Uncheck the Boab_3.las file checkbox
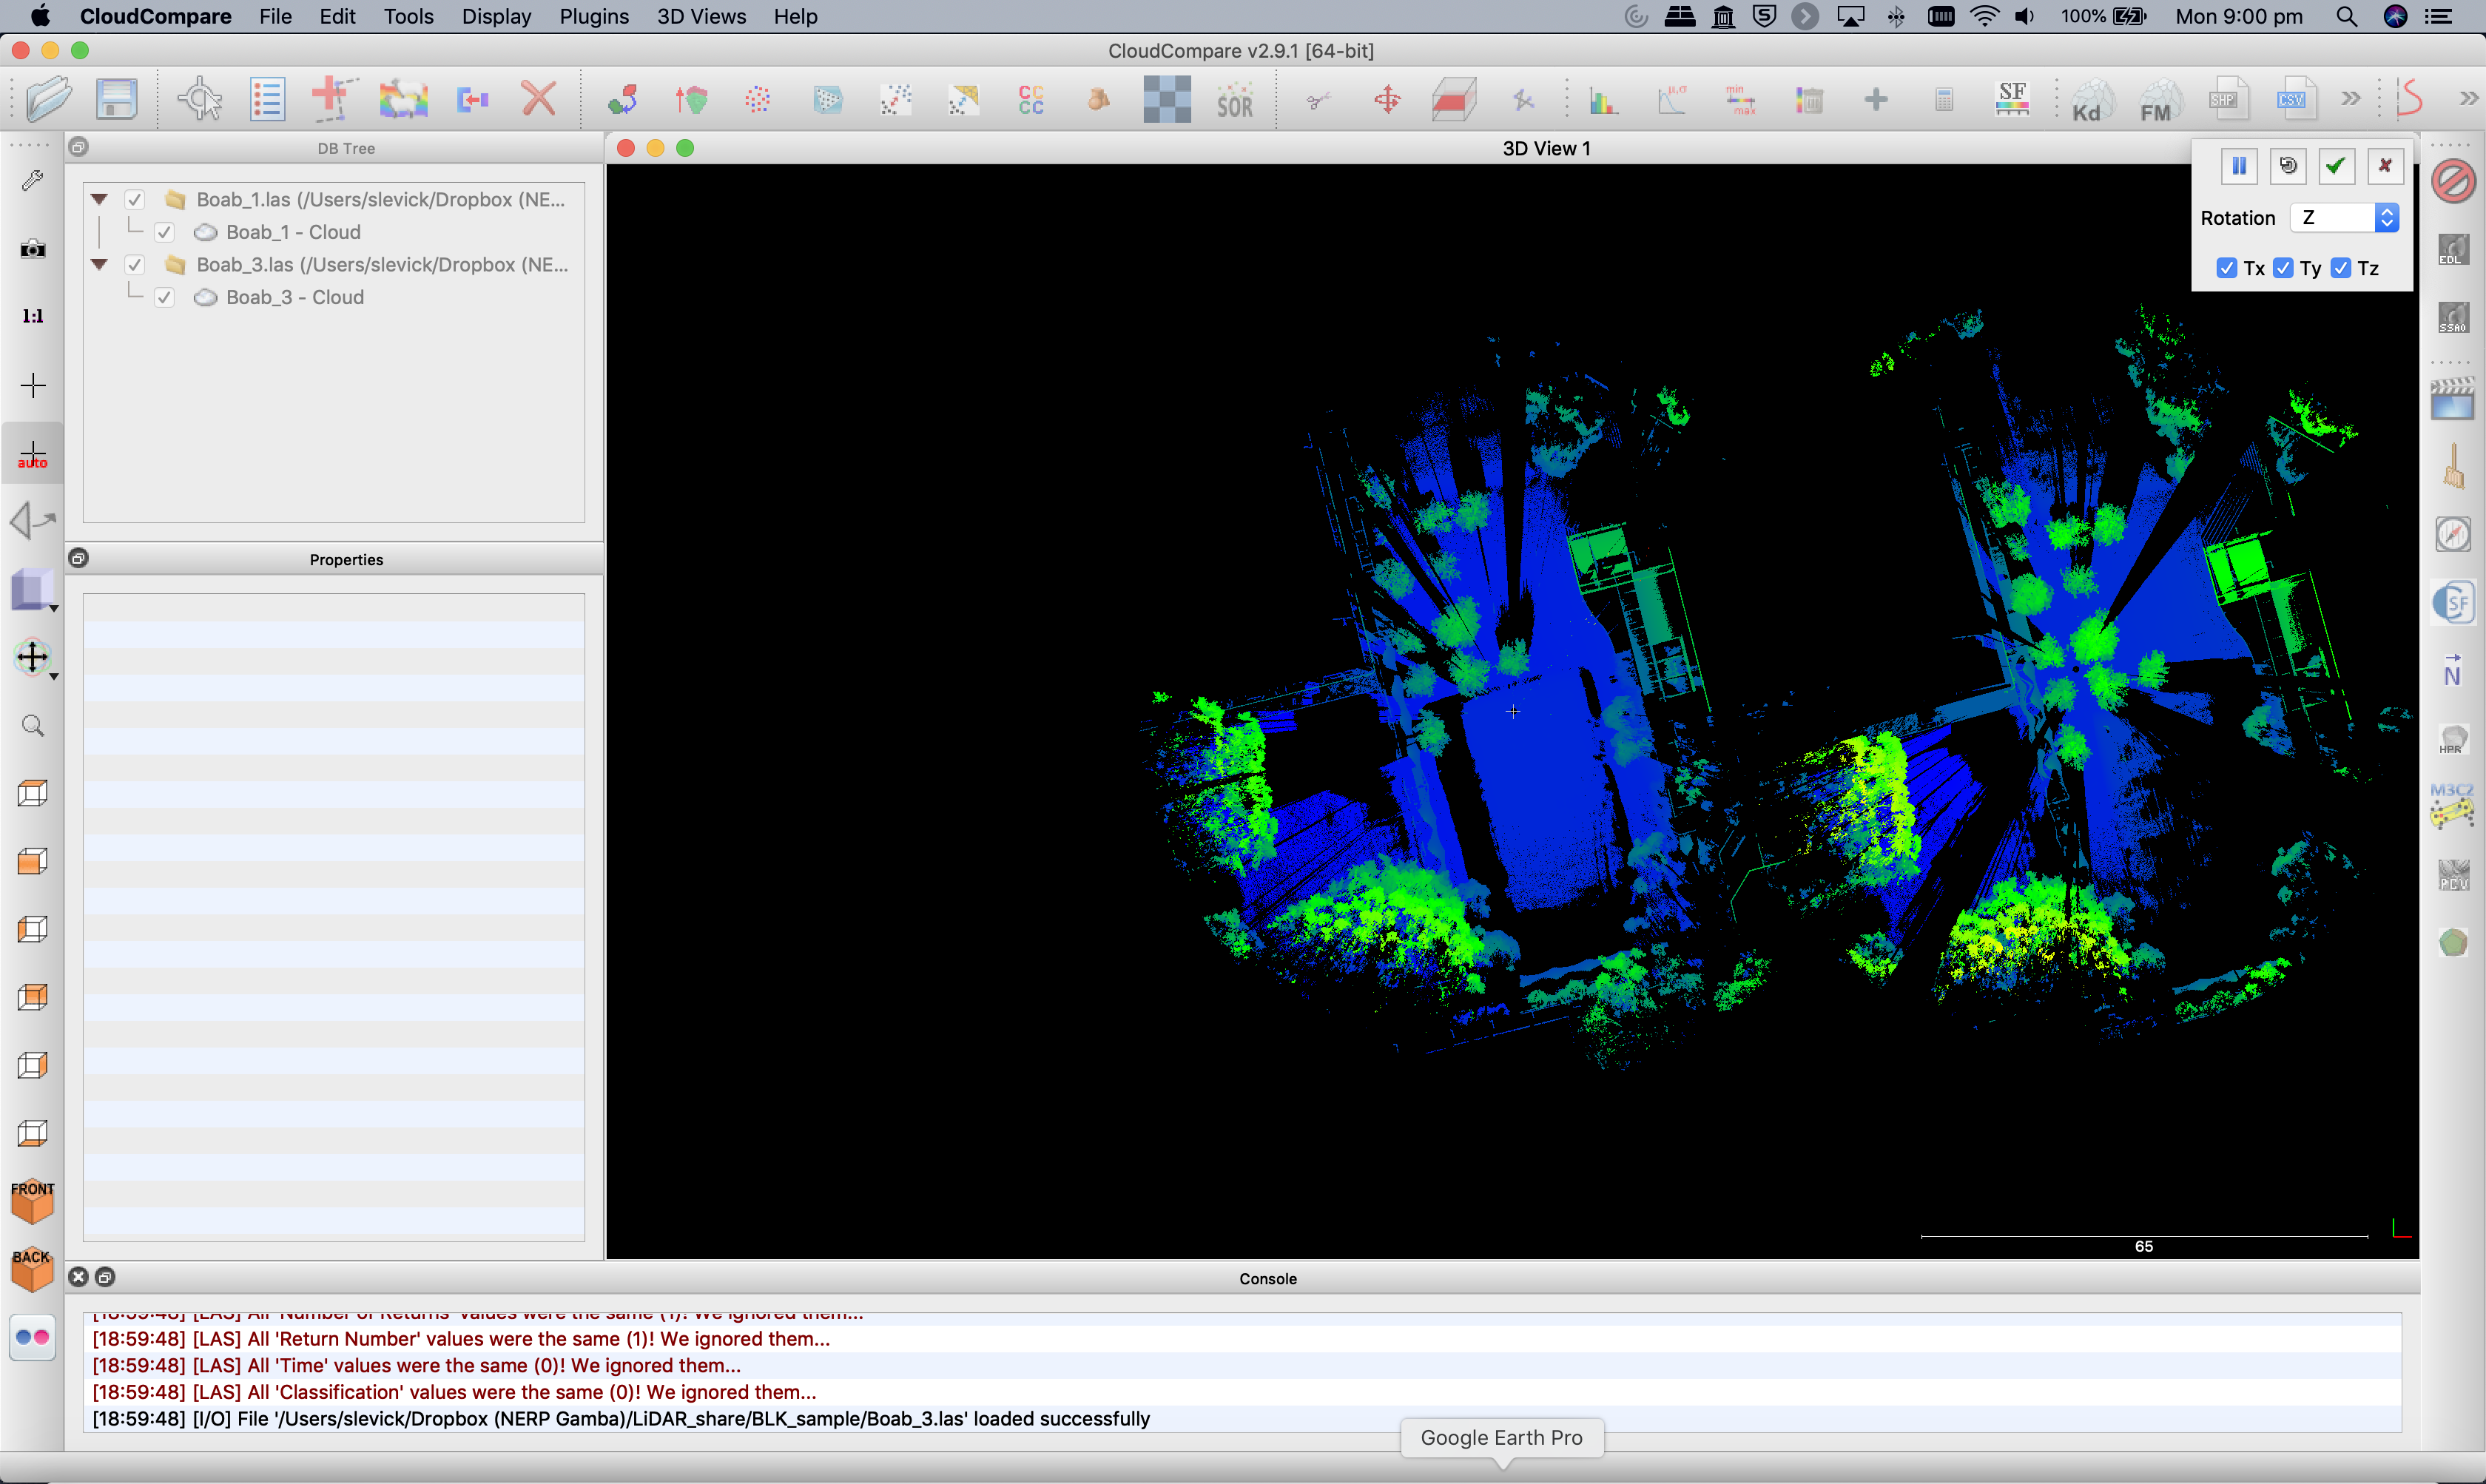Screen dimensions: 2486x1484 pos(135,265)
